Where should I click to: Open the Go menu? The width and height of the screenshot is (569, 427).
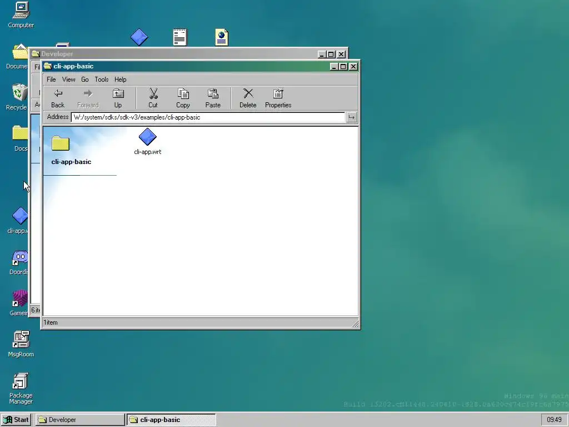pos(85,80)
